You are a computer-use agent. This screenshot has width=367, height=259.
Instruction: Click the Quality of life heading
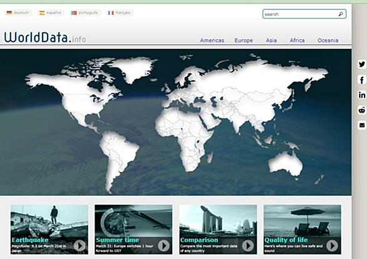click(x=286, y=240)
